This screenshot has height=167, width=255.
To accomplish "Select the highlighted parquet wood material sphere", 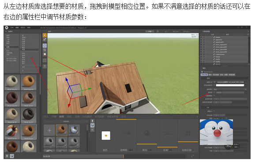I will click(x=29, y=132).
